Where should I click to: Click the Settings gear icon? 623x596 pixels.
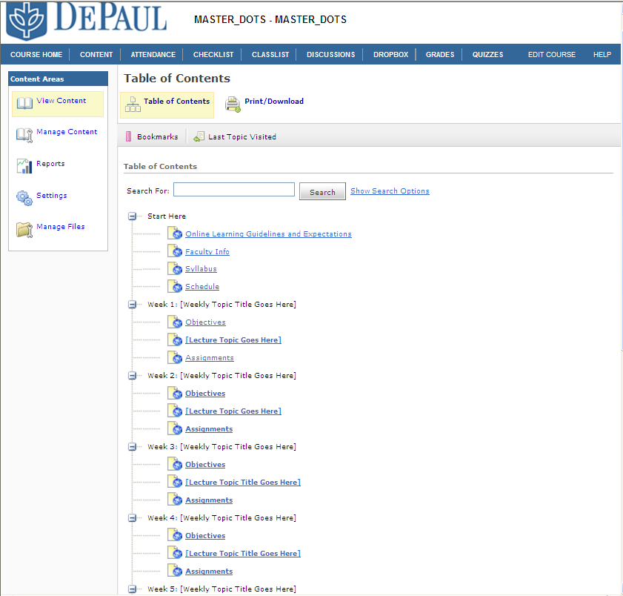[x=24, y=198]
